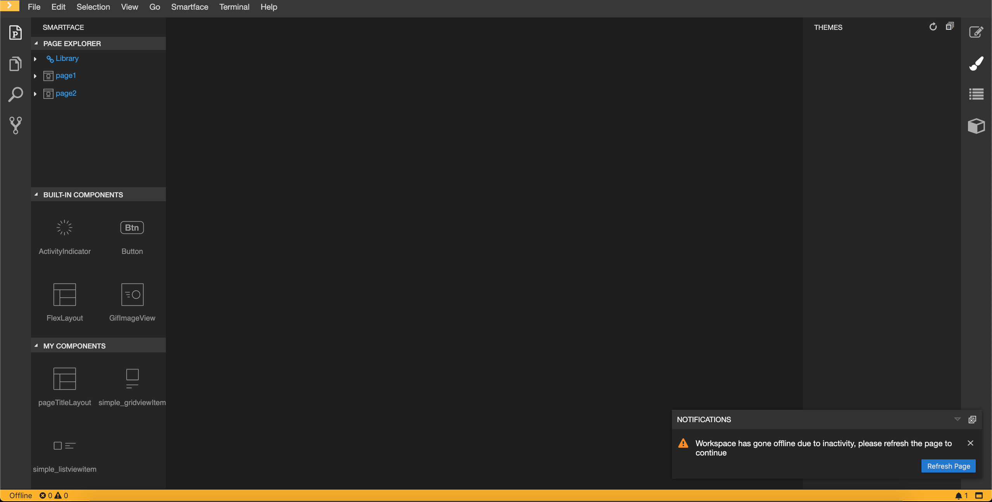Open the properties edit pencil icon
Screen dimensions: 992x502
pos(976,32)
